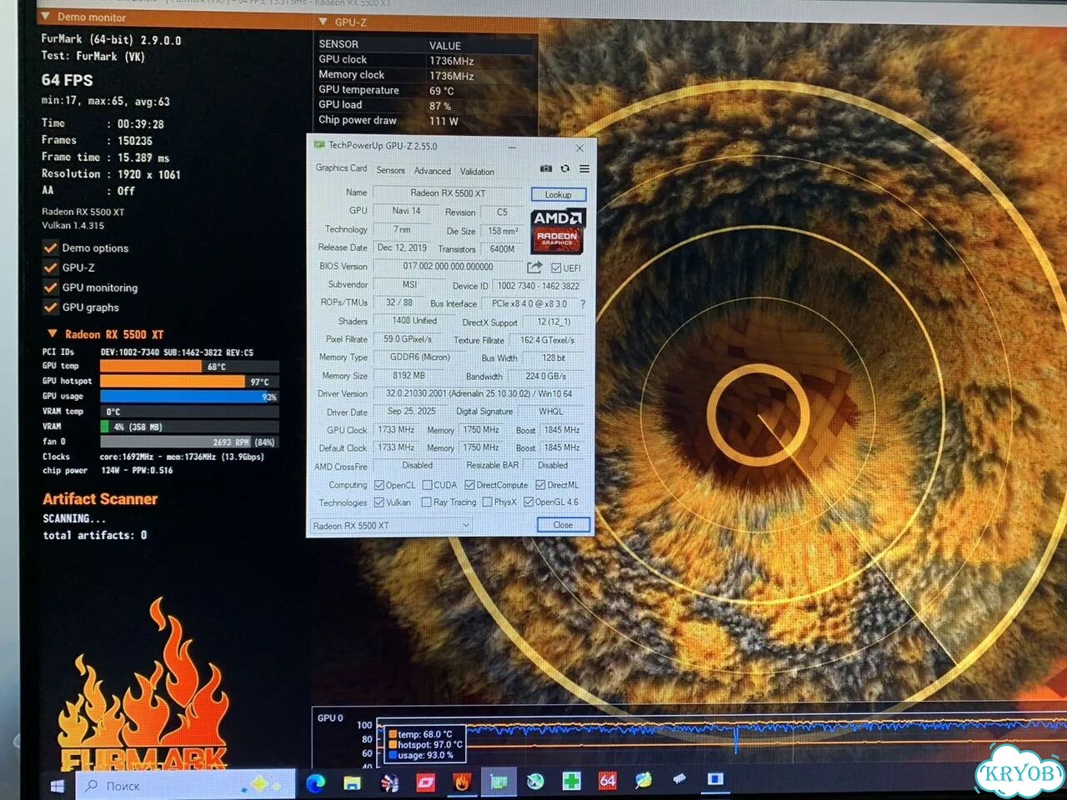Take a GPU-Z screenshot with the camera icon

(x=546, y=168)
